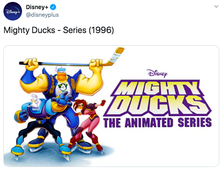Click THE ANIMATED SERIES subtitle text
Viewport: 223px width, 173px height.
tap(158, 123)
